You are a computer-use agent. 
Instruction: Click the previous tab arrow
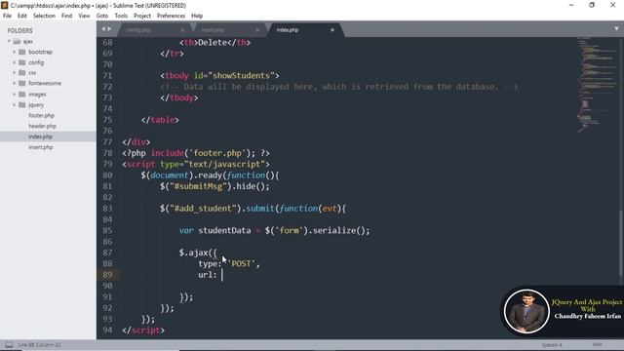[x=103, y=29]
